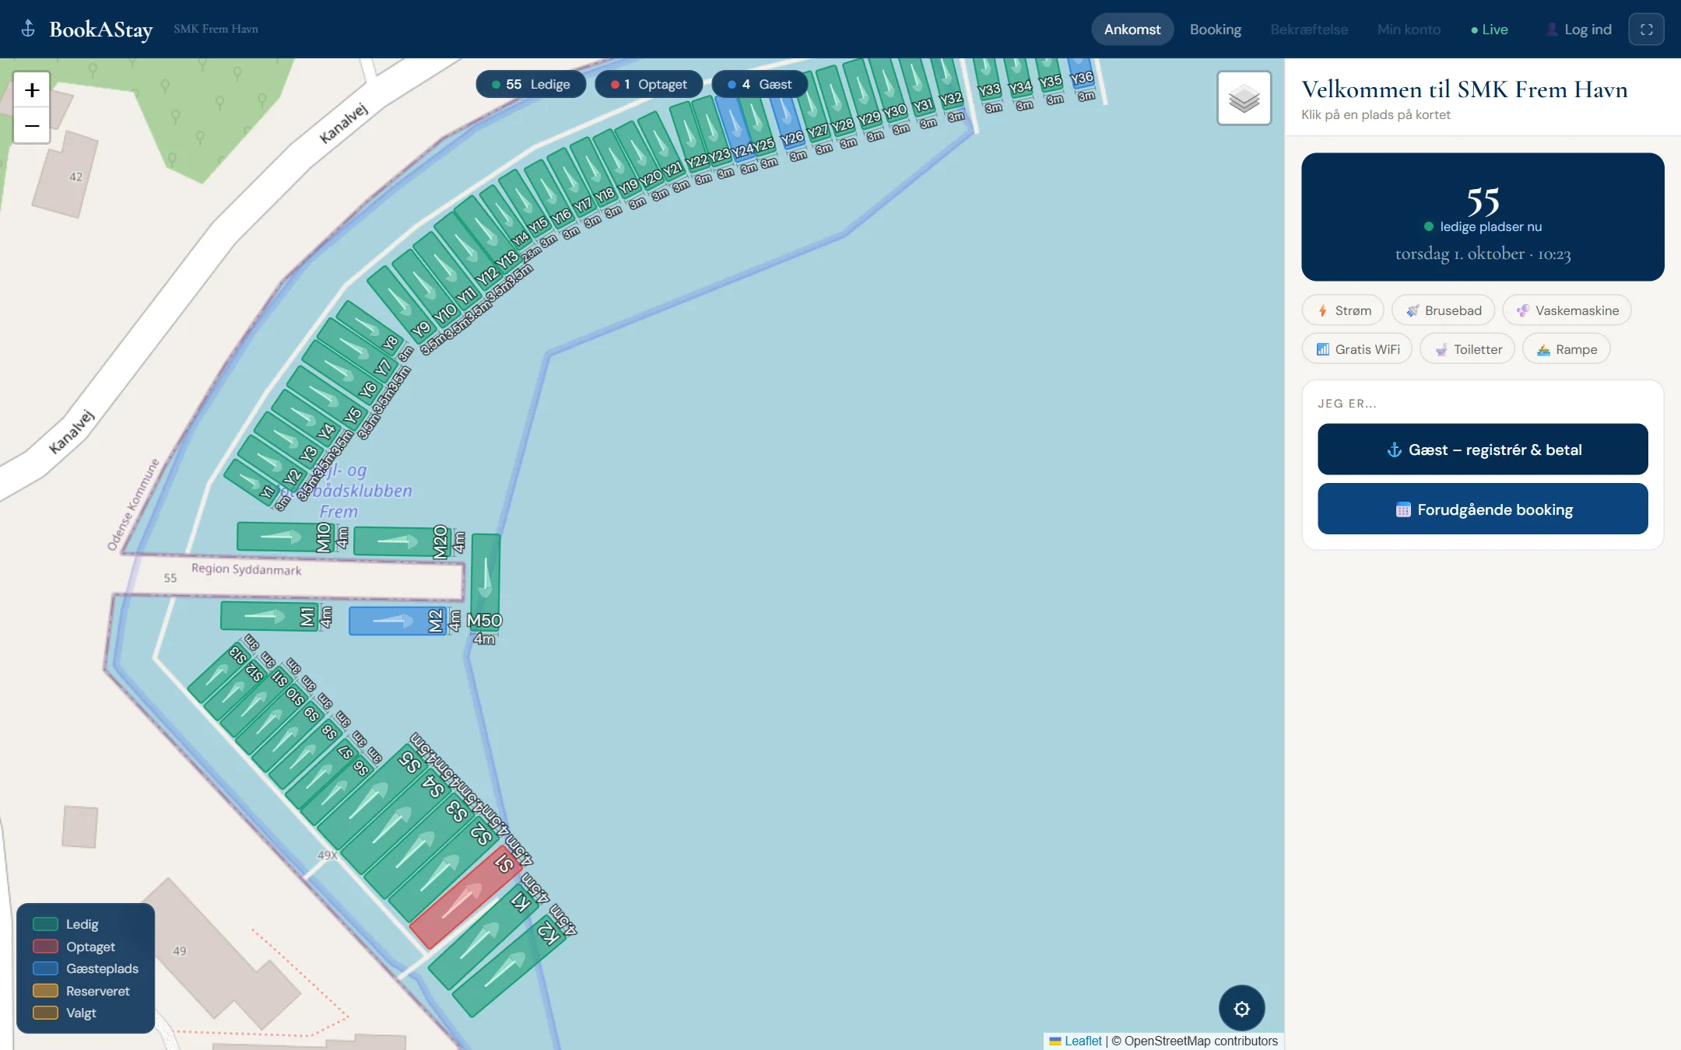This screenshot has height=1050, width=1681.
Task: Open the Leaflet attribution link
Action: tap(1083, 1041)
